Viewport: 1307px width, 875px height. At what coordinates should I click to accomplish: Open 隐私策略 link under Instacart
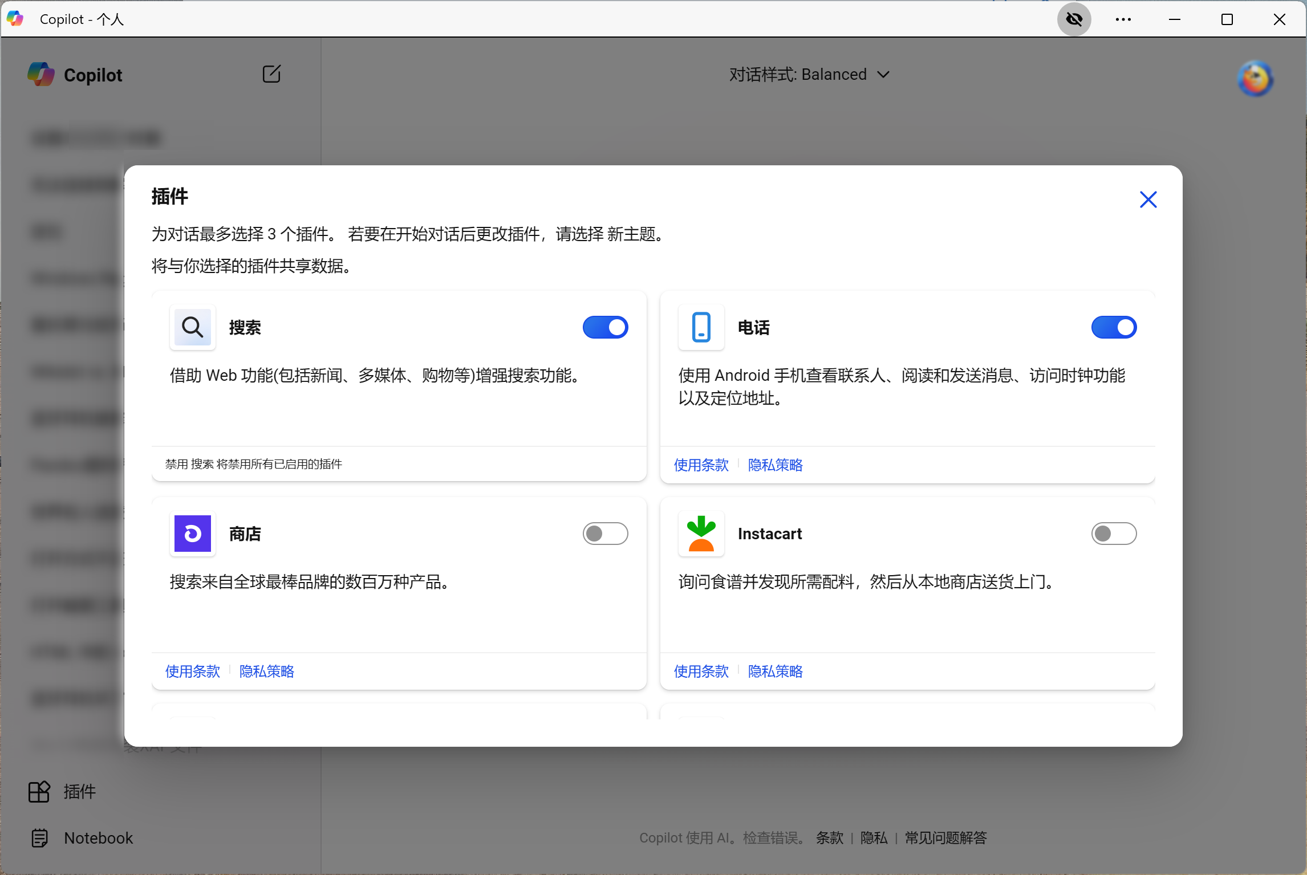click(776, 671)
